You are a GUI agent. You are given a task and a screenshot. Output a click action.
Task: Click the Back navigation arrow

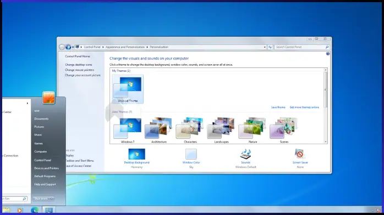(62, 47)
